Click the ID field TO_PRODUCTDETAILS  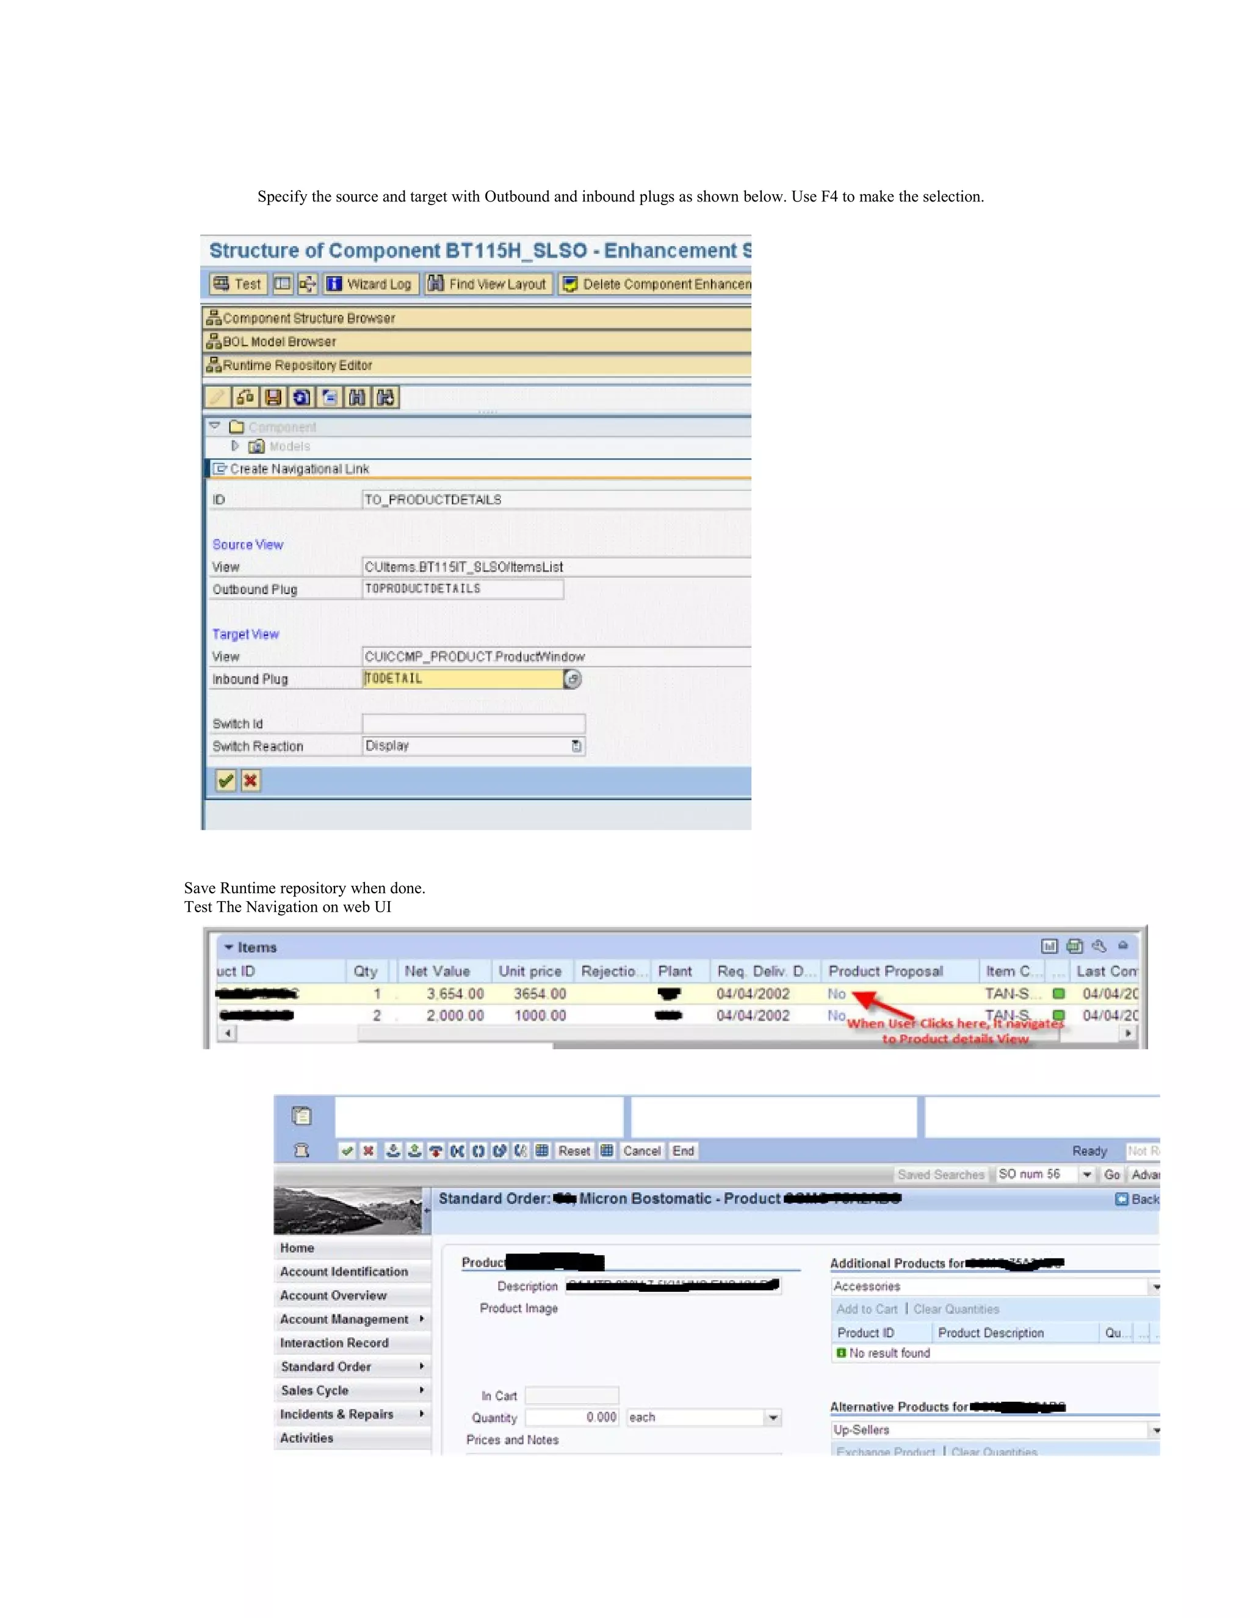pos(556,499)
